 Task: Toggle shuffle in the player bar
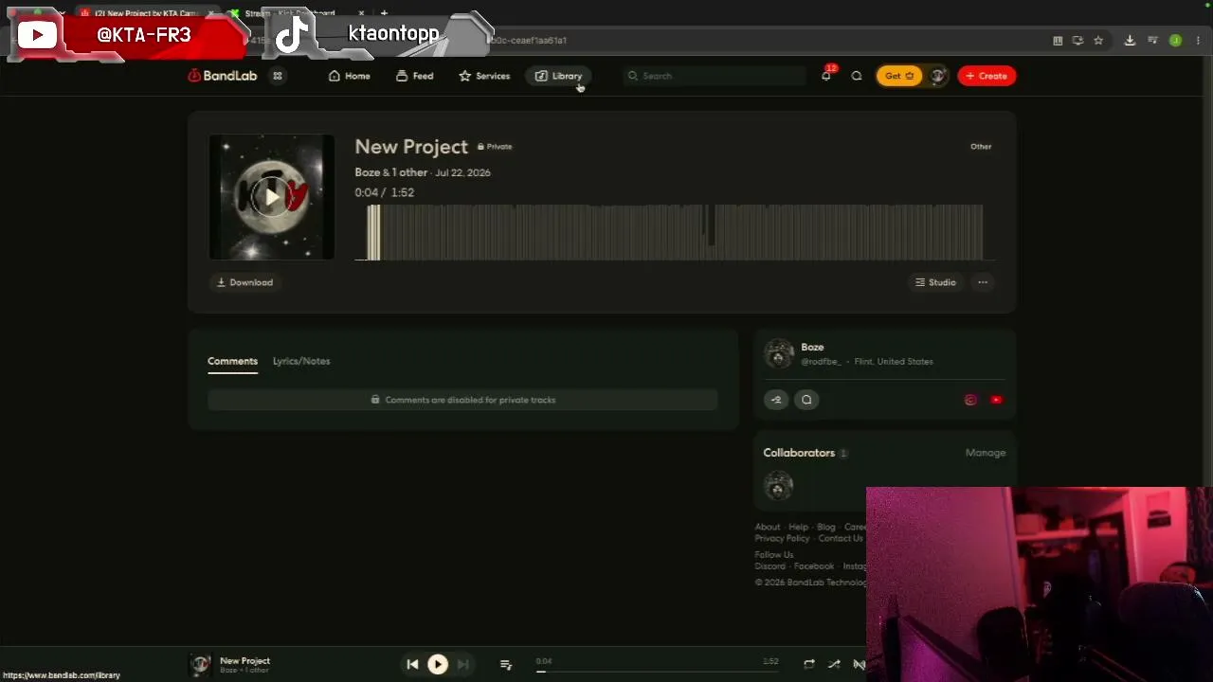tap(834, 665)
